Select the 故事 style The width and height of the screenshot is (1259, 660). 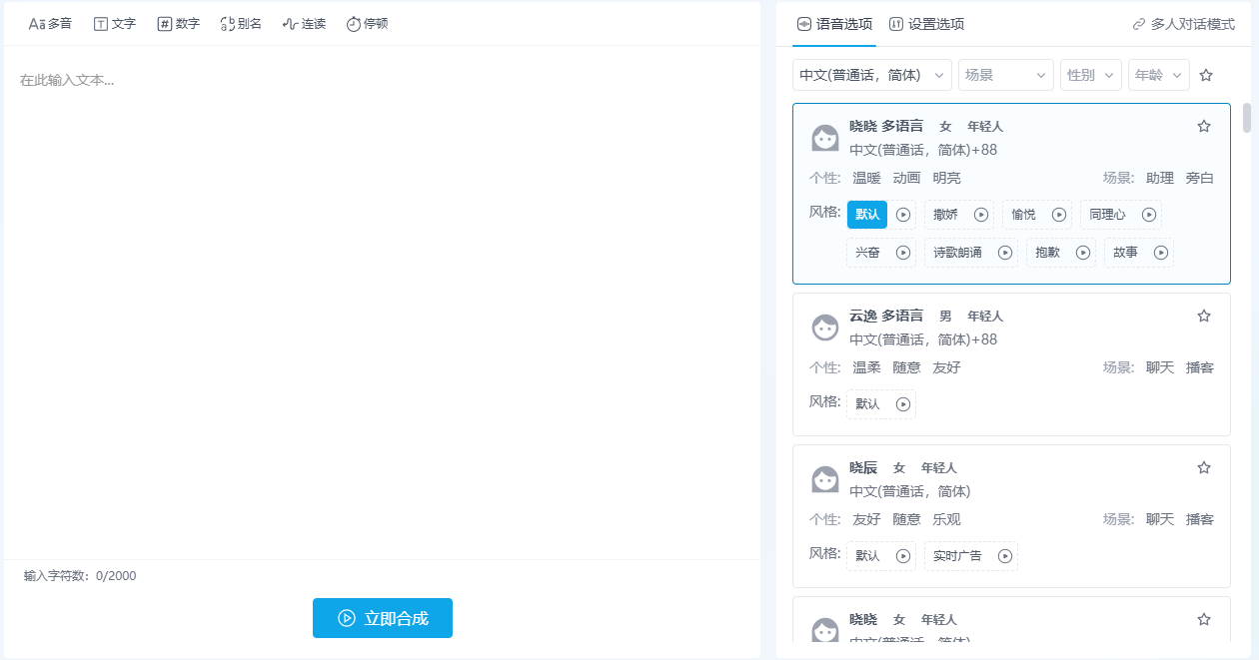point(1125,253)
